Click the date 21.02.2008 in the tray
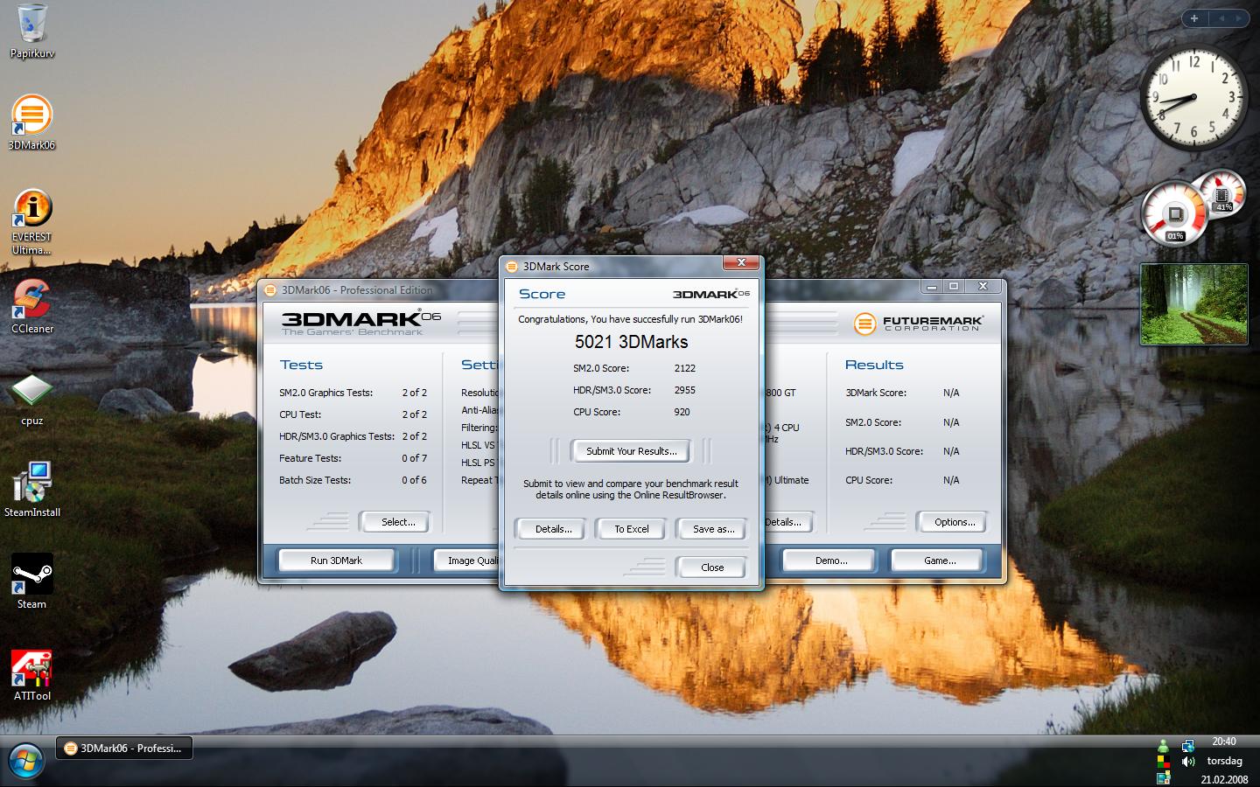The width and height of the screenshot is (1260, 787). pos(1224,779)
